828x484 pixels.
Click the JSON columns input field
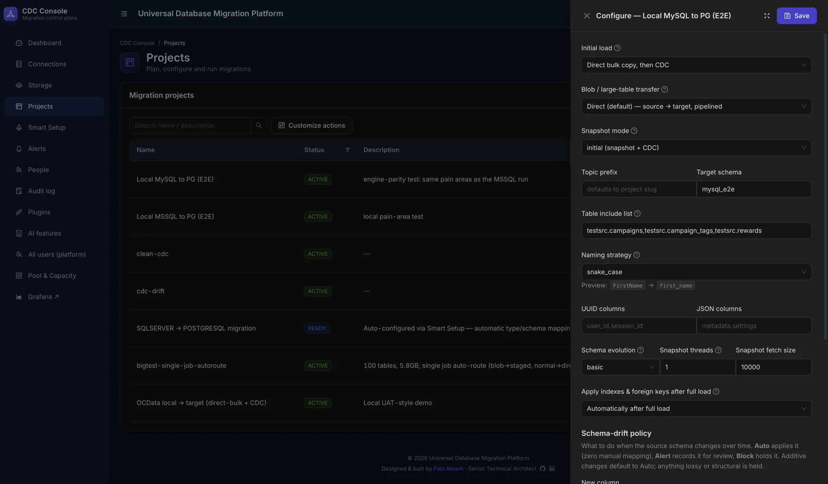754,326
